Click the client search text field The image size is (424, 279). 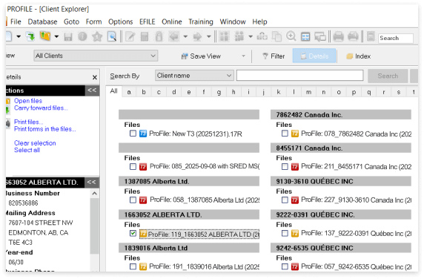click(300, 76)
